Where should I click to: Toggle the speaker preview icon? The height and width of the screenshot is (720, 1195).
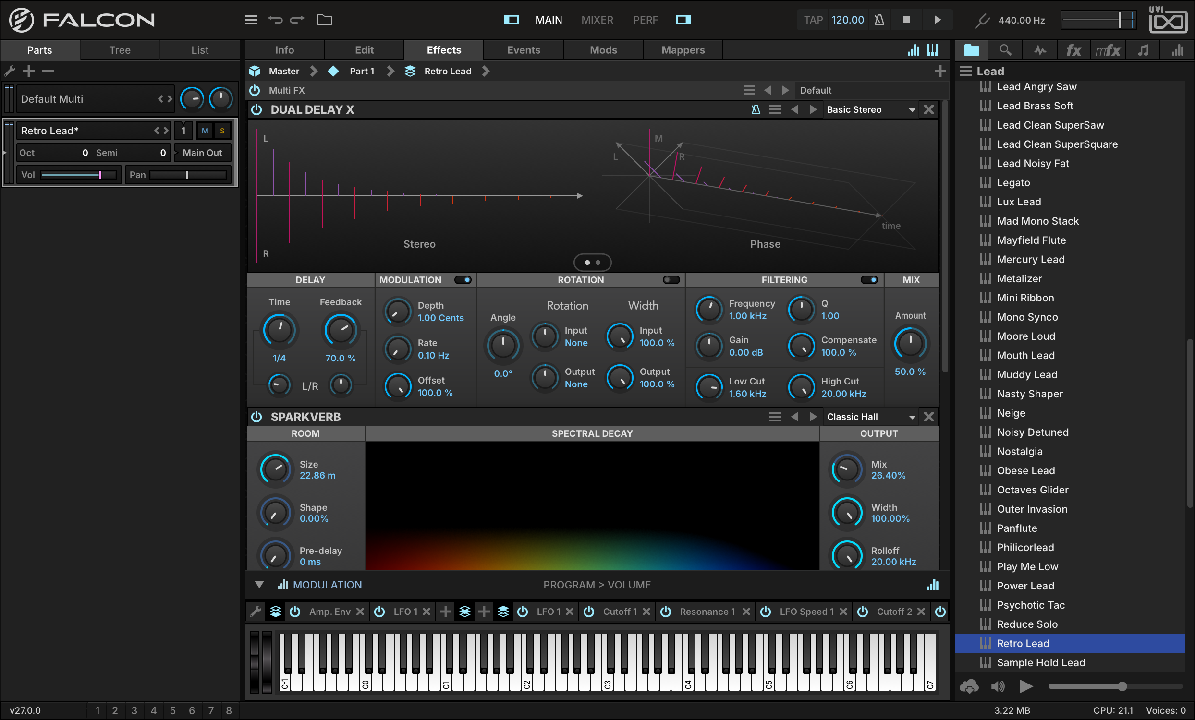pyautogui.click(x=998, y=686)
